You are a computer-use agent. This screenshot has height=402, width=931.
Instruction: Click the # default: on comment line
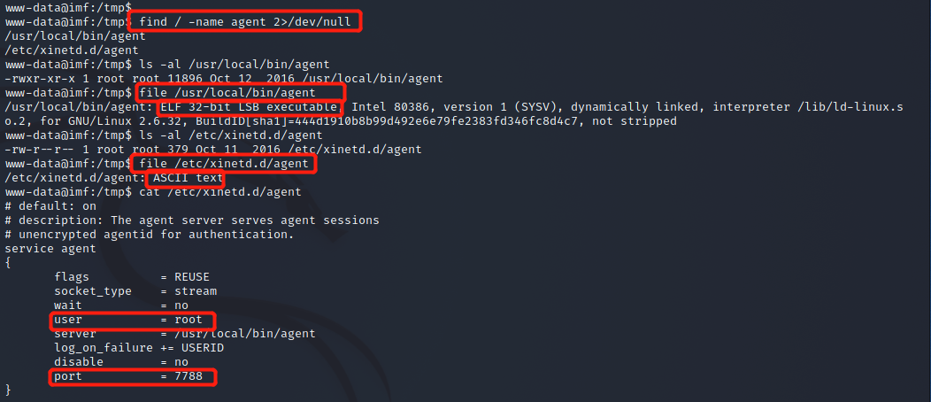coord(50,206)
